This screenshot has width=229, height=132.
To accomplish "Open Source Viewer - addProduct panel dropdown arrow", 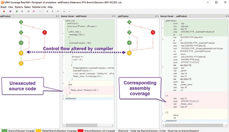I will (115, 16).
